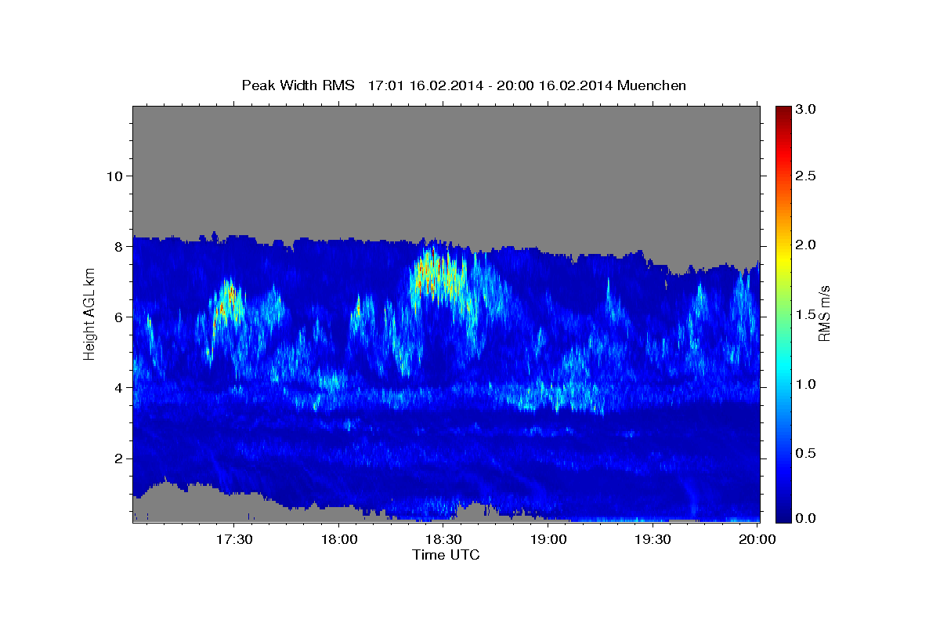Click the 18:00 time tick label

[338, 540]
